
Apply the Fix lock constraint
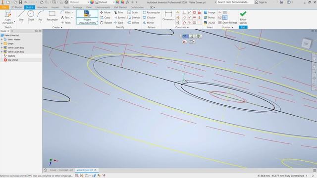pos(199,12)
